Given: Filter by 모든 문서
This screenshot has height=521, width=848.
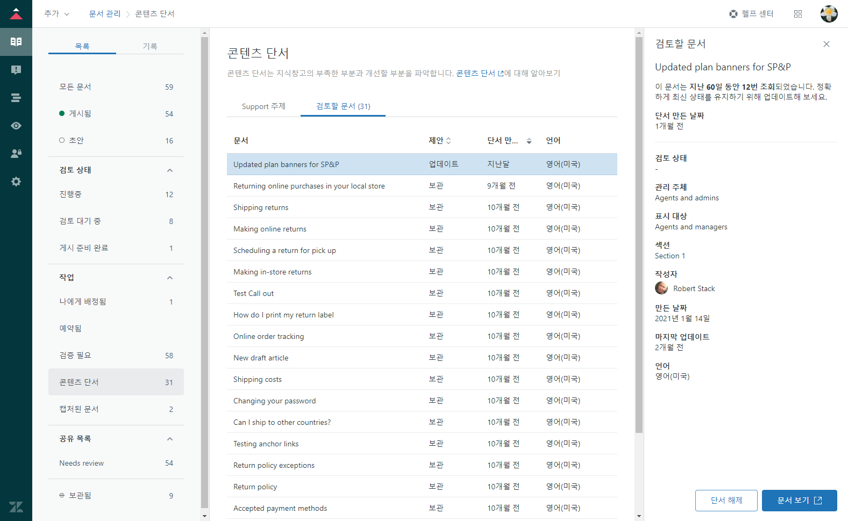Looking at the screenshot, I should tap(116, 87).
